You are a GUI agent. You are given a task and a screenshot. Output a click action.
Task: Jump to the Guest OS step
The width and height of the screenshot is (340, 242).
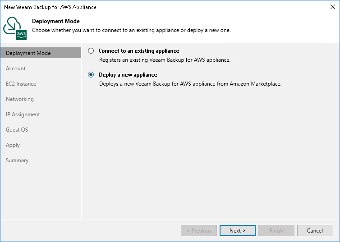tap(17, 130)
